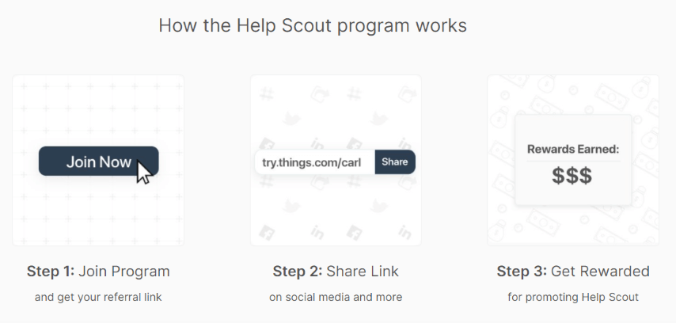Click the Rewards Earned: label
Viewport: 676px width, 323px height.
(x=573, y=148)
